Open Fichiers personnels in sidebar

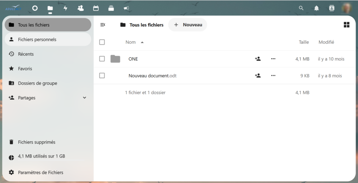48,39
